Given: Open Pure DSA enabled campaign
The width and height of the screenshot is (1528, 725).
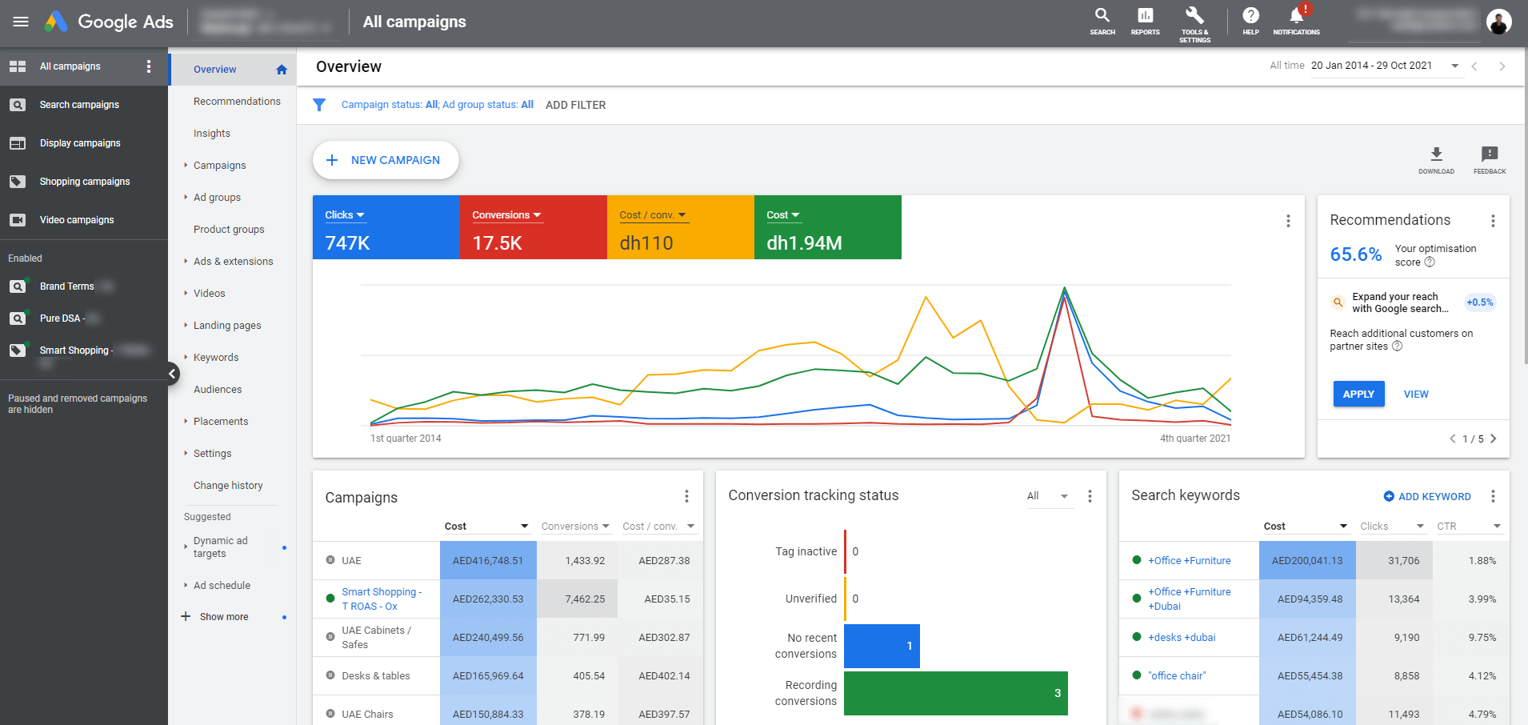Looking at the screenshot, I should pyautogui.click(x=62, y=318).
